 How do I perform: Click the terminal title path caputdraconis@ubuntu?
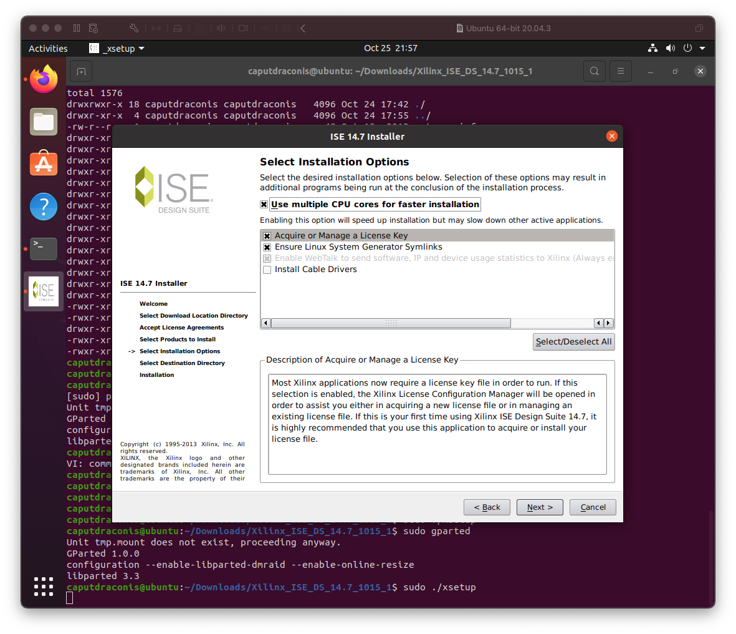pyautogui.click(x=390, y=71)
